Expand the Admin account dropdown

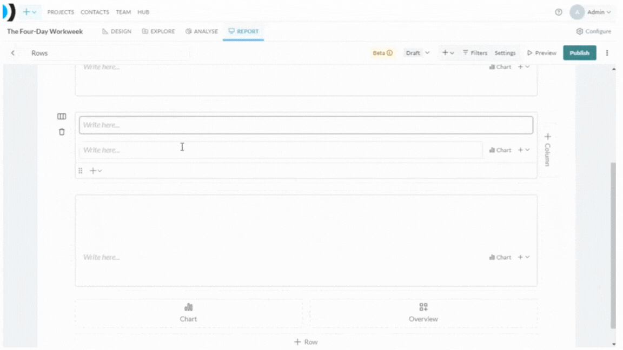[599, 12]
